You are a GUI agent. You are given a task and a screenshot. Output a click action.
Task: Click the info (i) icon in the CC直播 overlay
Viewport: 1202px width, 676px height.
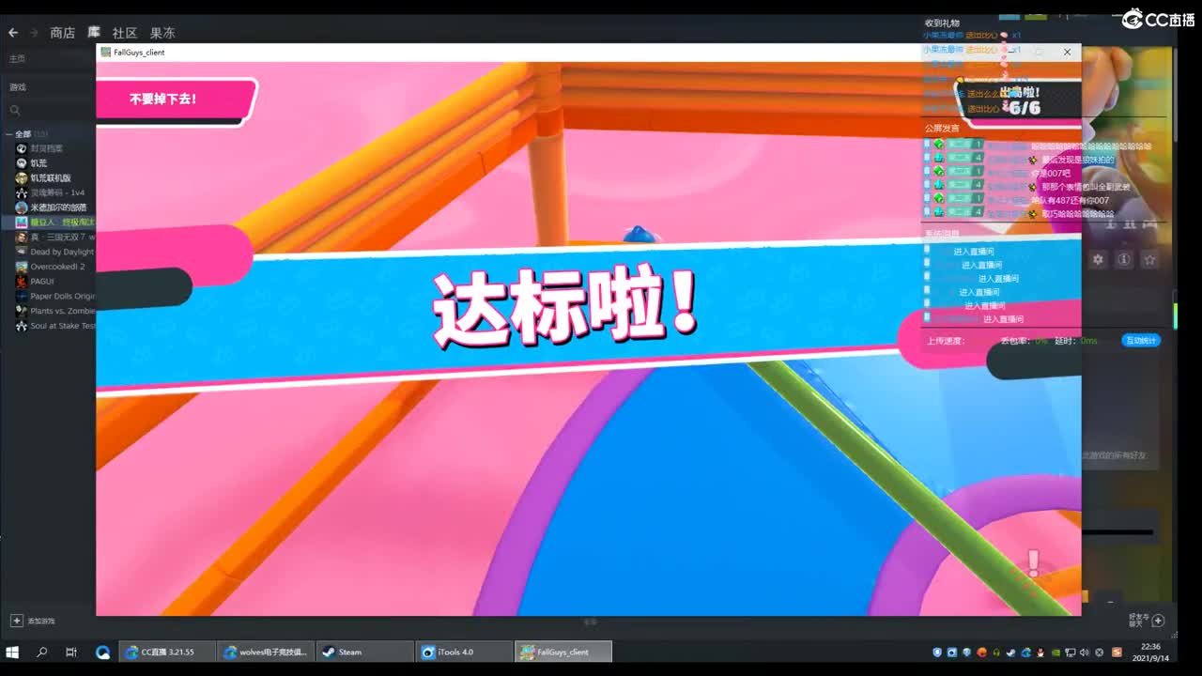(x=1124, y=259)
